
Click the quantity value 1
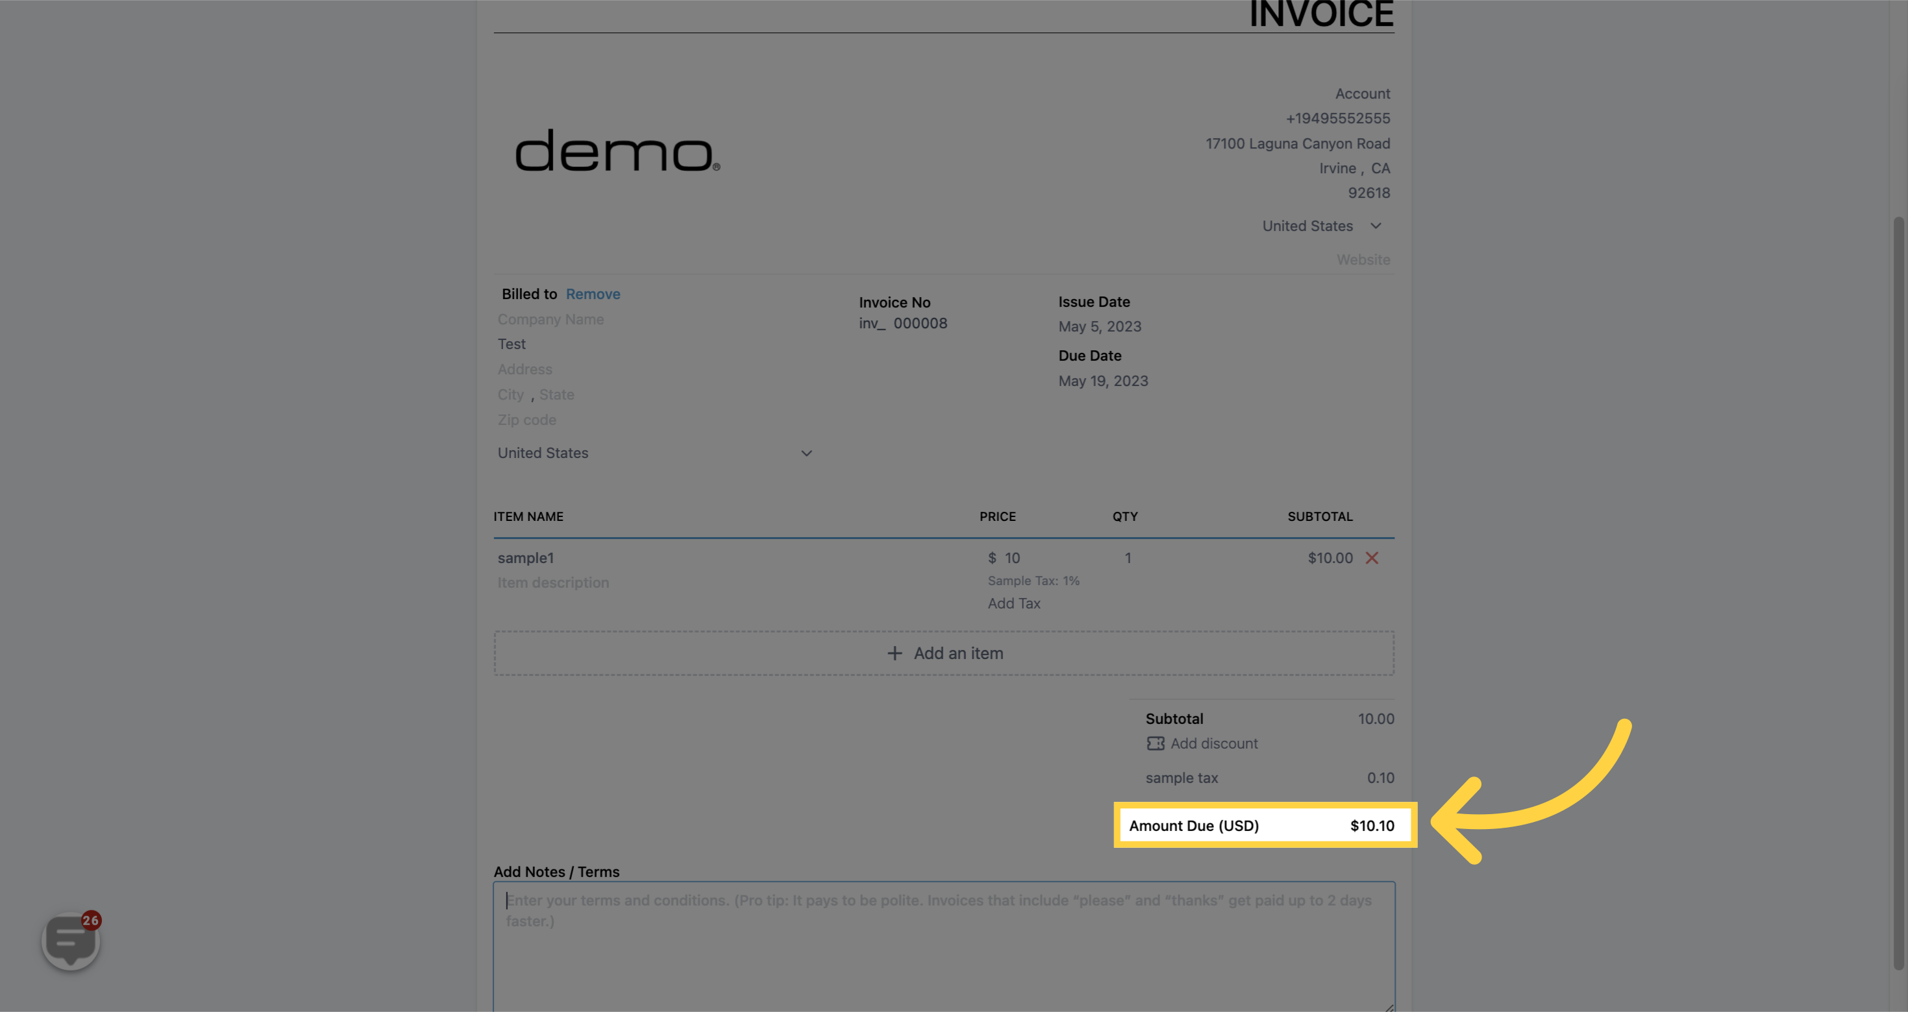(x=1127, y=558)
